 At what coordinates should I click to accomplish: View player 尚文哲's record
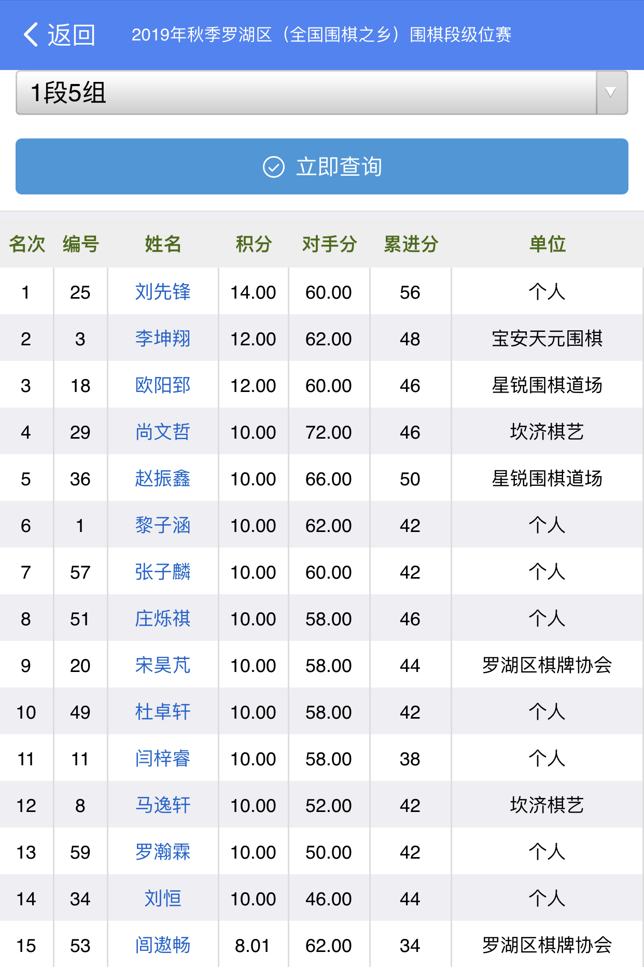[163, 432]
